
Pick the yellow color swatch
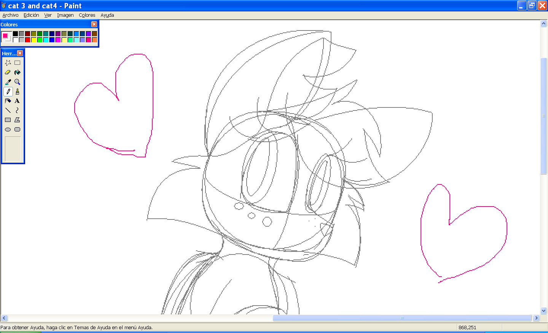pyautogui.click(x=34, y=40)
